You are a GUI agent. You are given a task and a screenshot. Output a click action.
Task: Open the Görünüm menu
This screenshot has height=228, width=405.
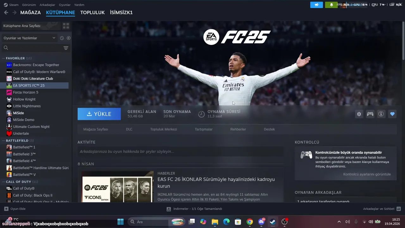[29, 5]
